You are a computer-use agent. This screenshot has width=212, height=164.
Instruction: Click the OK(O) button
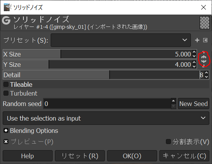tap(132, 156)
